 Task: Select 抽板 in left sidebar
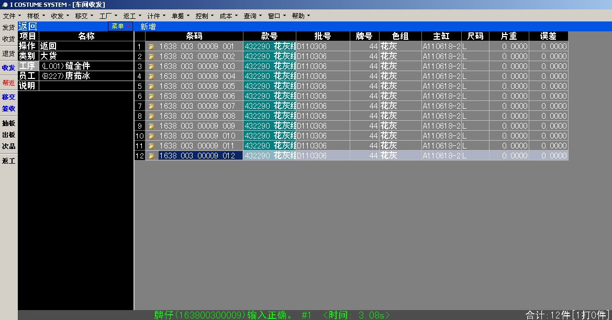pos(8,123)
